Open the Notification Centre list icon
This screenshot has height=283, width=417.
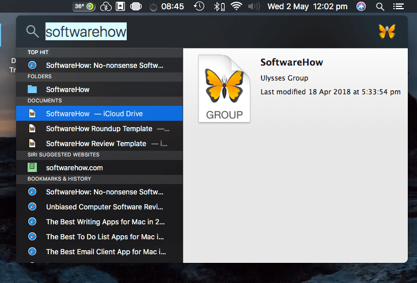click(x=399, y=6)
